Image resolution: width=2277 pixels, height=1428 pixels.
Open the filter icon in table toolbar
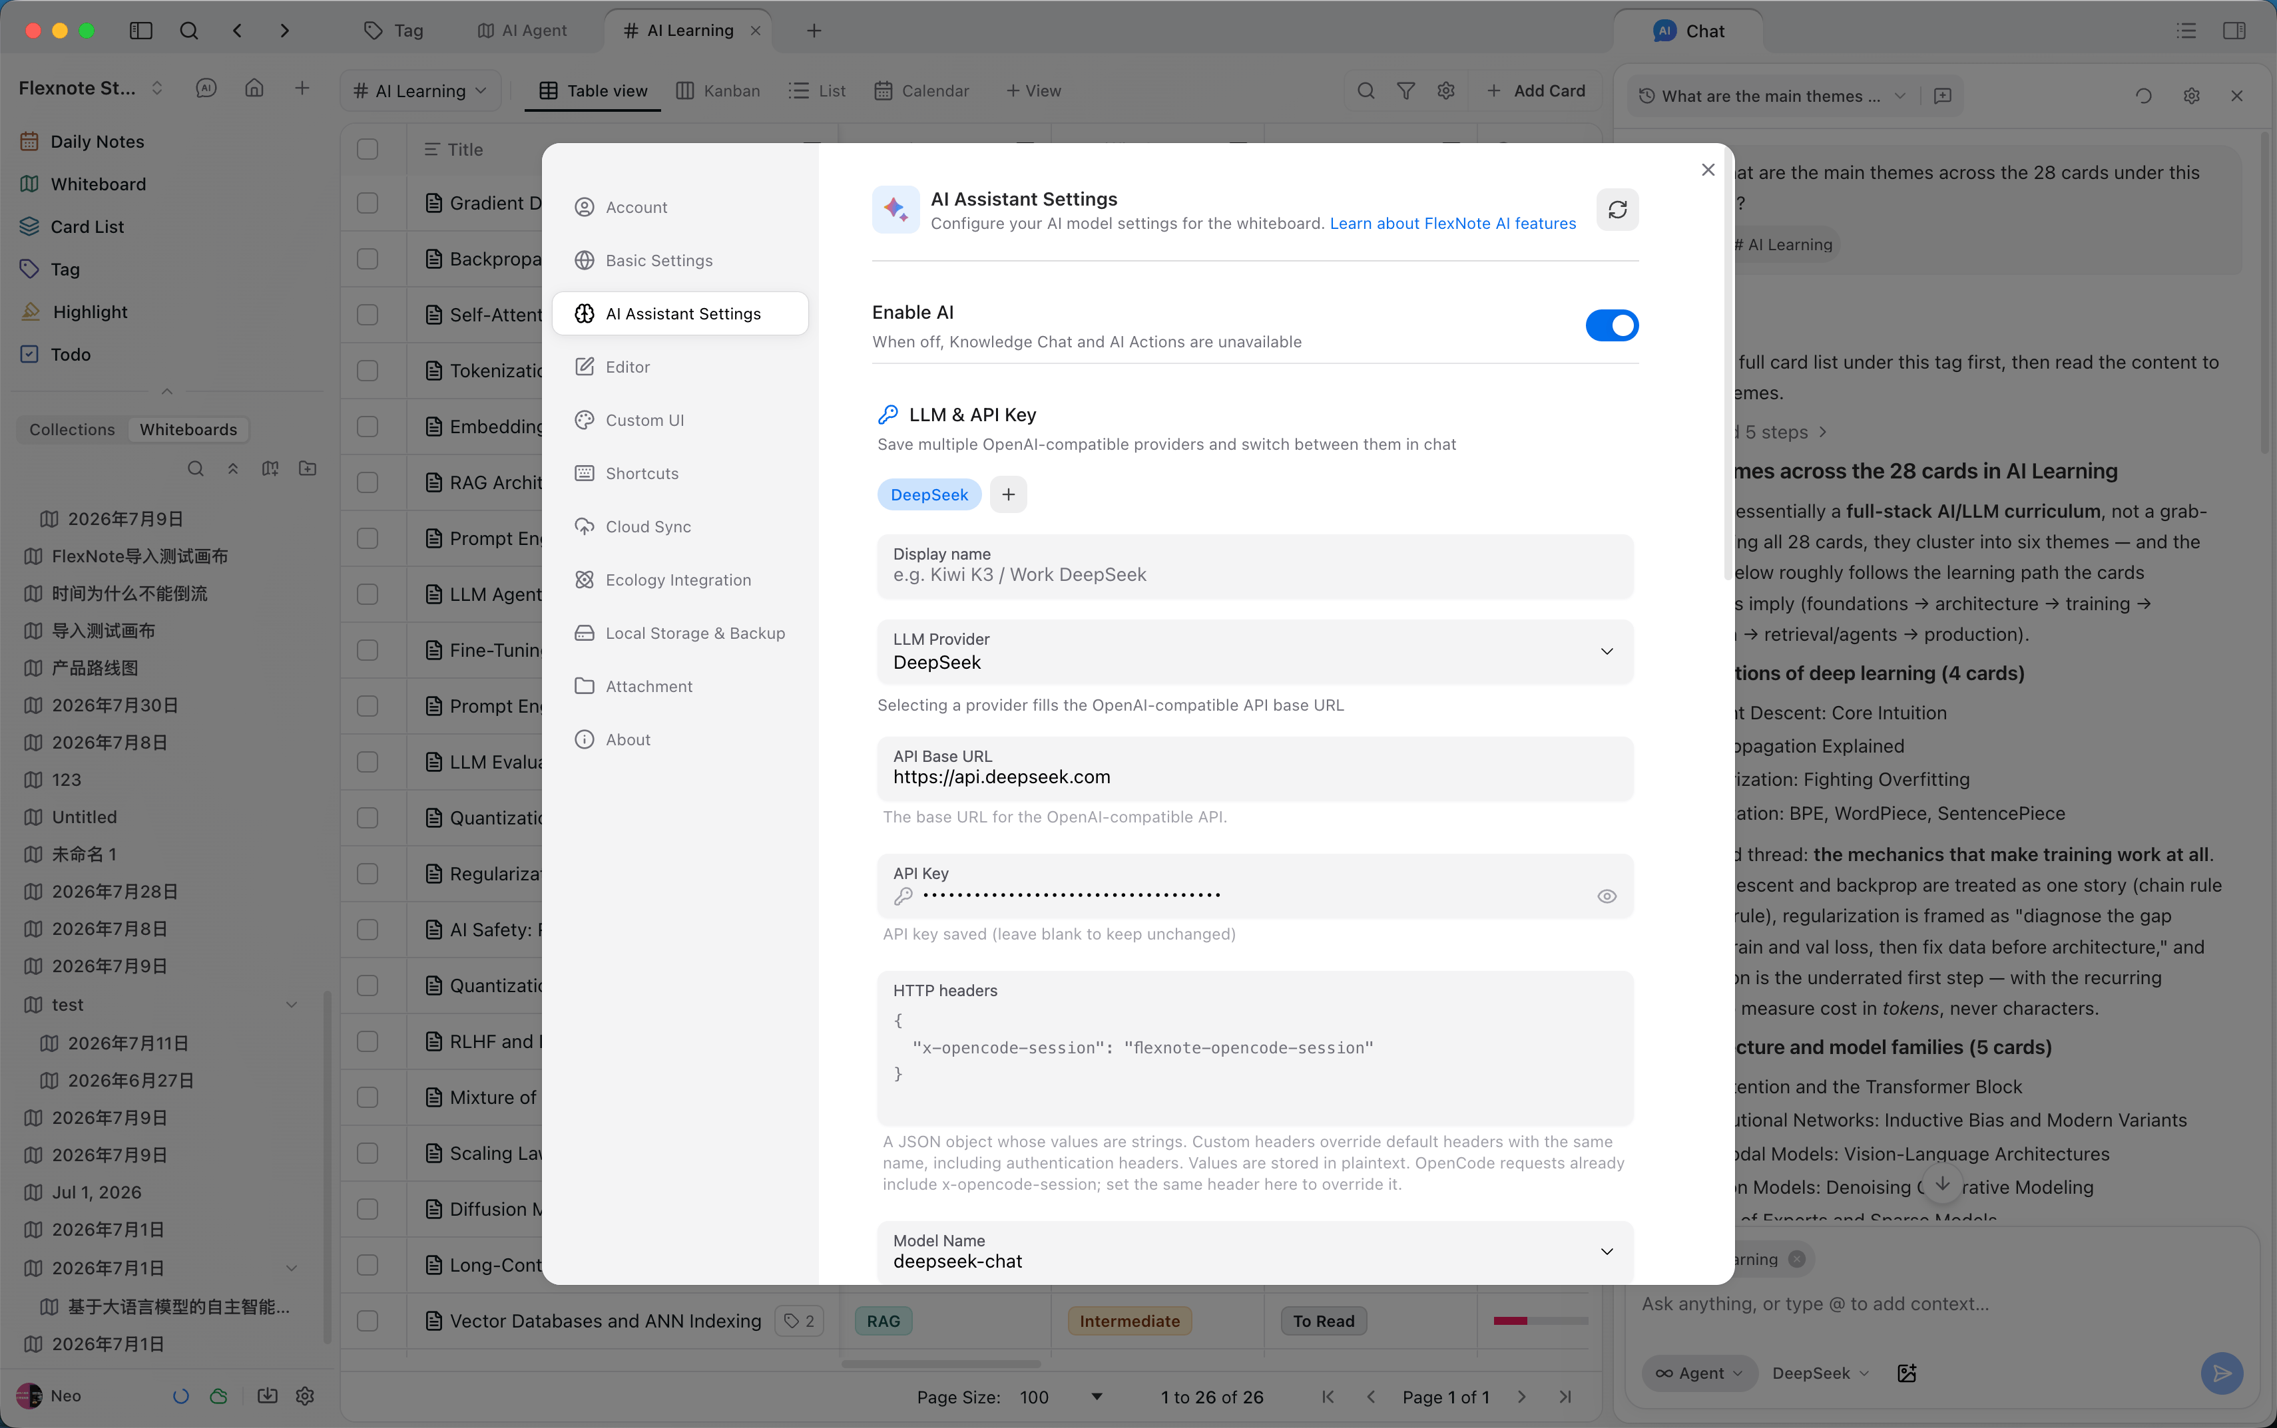(1406, 90)
